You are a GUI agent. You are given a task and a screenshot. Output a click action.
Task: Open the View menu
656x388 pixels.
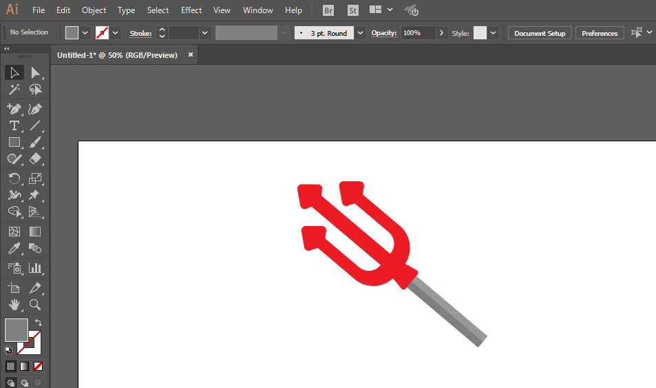coord(222,10)
